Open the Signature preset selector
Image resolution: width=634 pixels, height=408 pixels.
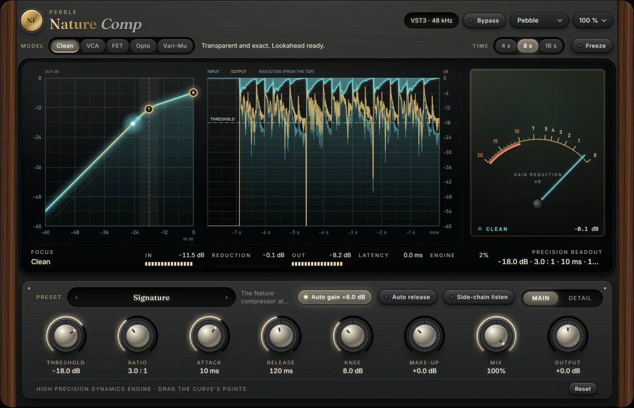(151, 298)
